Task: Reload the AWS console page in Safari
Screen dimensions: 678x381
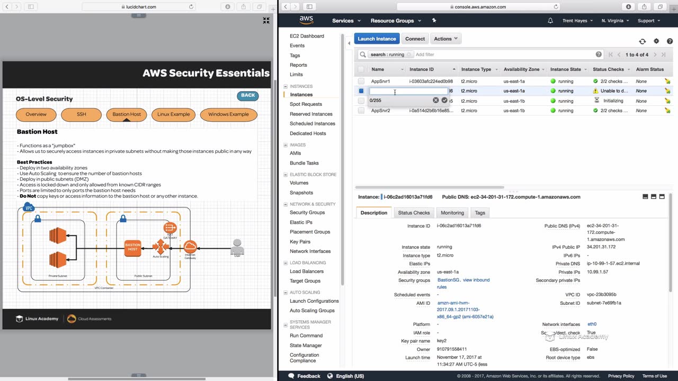Action: click(556, 7)
